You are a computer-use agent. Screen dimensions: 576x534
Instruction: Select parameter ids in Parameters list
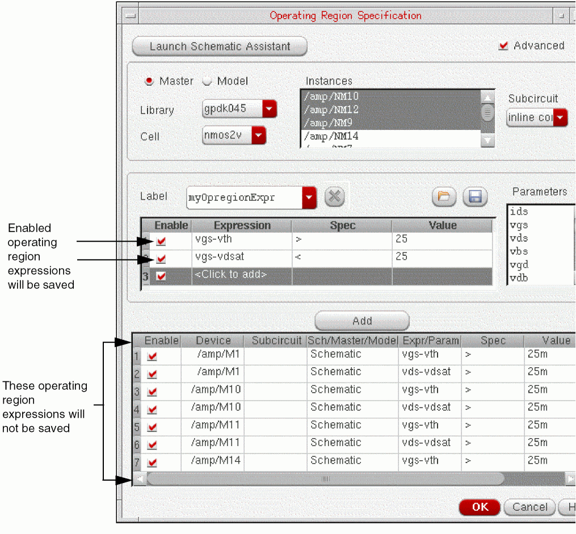pyautogui.click(x=519, y=212)
